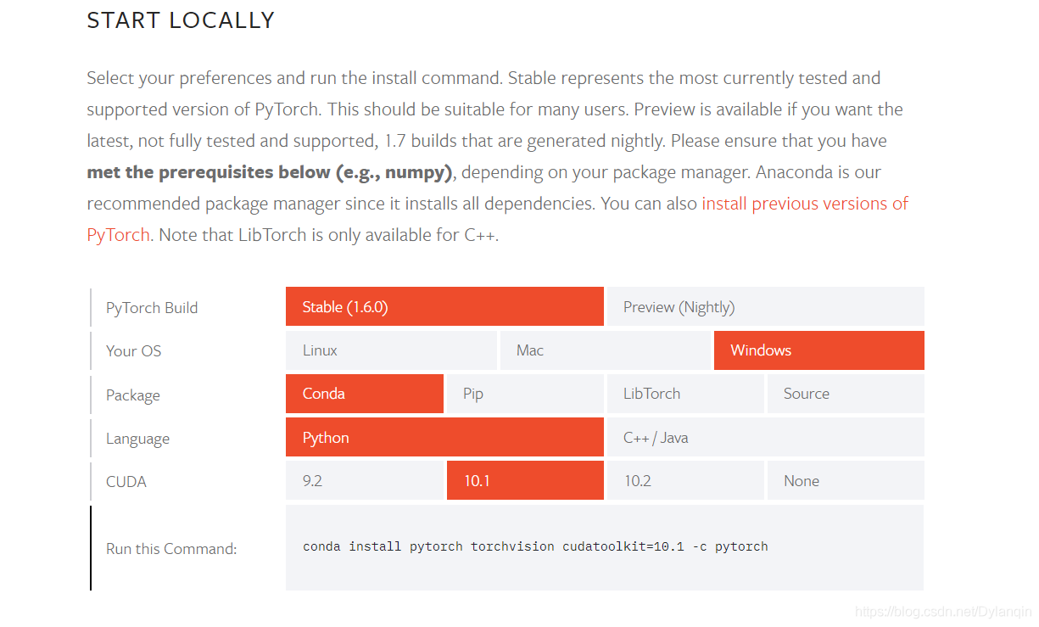Screen dimensions: 1039x627
Task: Click the Run this Command label
Action: pyautogui.click(x=171, y=549)
